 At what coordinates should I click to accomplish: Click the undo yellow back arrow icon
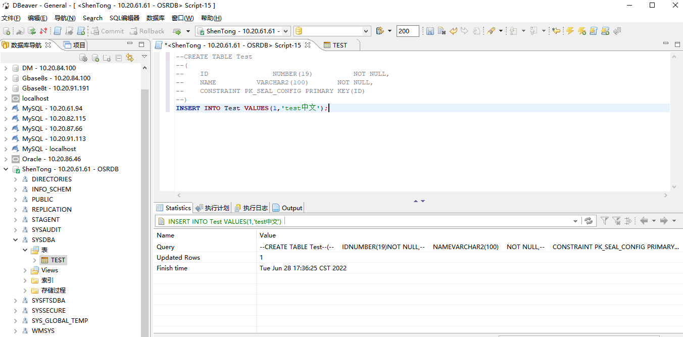click(453, 31)
